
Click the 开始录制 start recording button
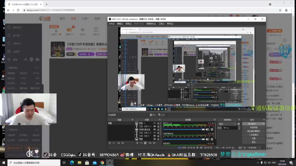click(x=253, y=127)
